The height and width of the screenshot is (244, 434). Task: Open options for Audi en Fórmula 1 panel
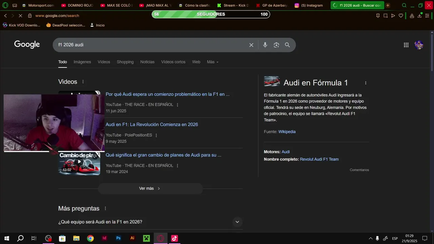pyautogui.click(x=366, y=83)
